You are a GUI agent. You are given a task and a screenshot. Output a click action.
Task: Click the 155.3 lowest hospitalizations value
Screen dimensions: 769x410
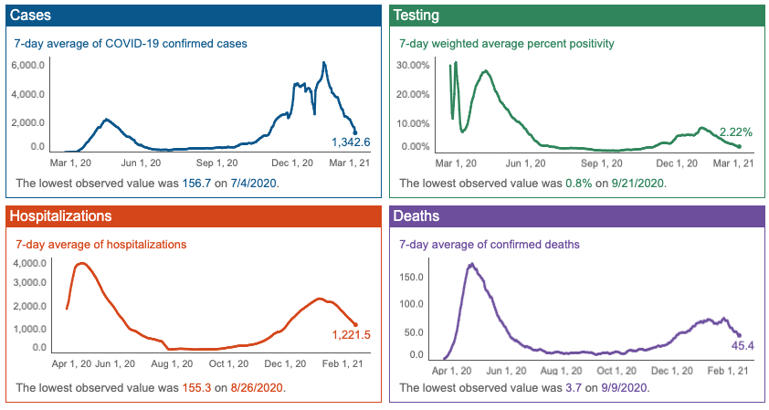pyautogui.click(x=196, y=388)
